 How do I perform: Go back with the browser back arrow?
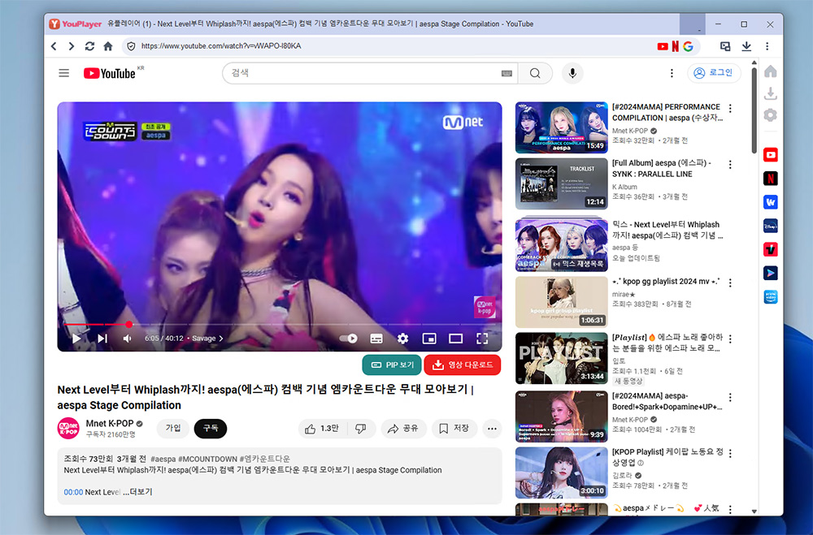click(54, 46)
